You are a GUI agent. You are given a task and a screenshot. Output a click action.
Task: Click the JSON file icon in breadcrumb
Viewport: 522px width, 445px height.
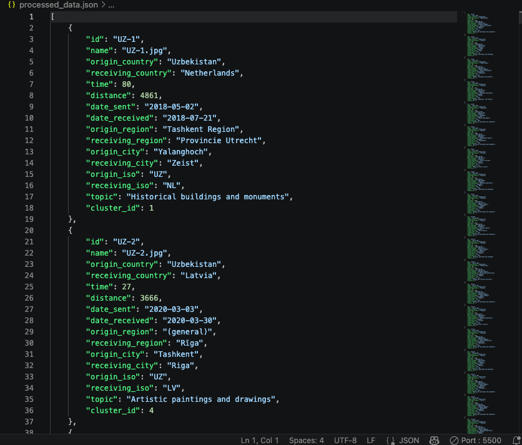(x=11, y=5)
